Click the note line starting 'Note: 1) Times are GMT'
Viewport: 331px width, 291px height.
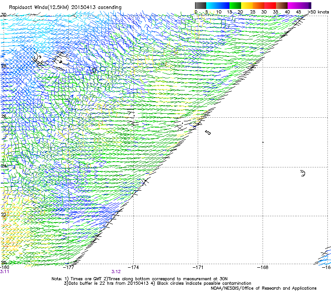point(139,279)
